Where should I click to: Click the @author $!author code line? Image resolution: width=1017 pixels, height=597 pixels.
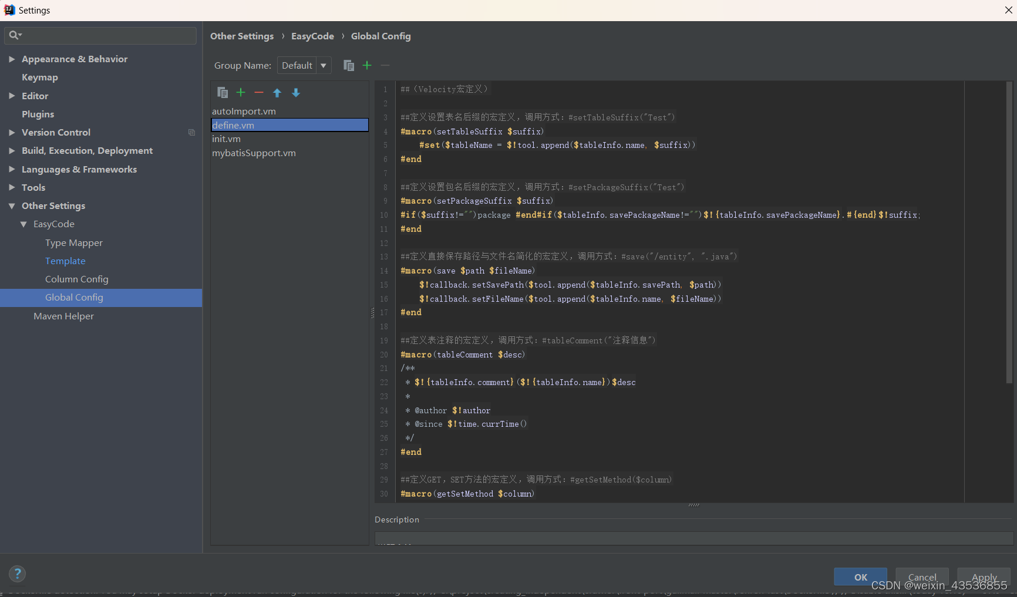pyautogui.click(x=447, y=410)
